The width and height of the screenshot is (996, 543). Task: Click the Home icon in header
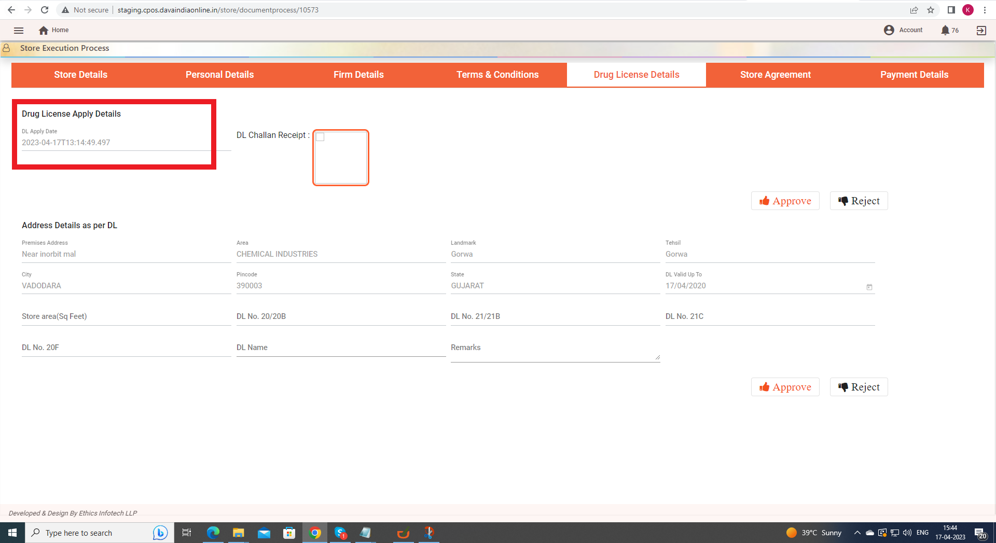point(44,30)
